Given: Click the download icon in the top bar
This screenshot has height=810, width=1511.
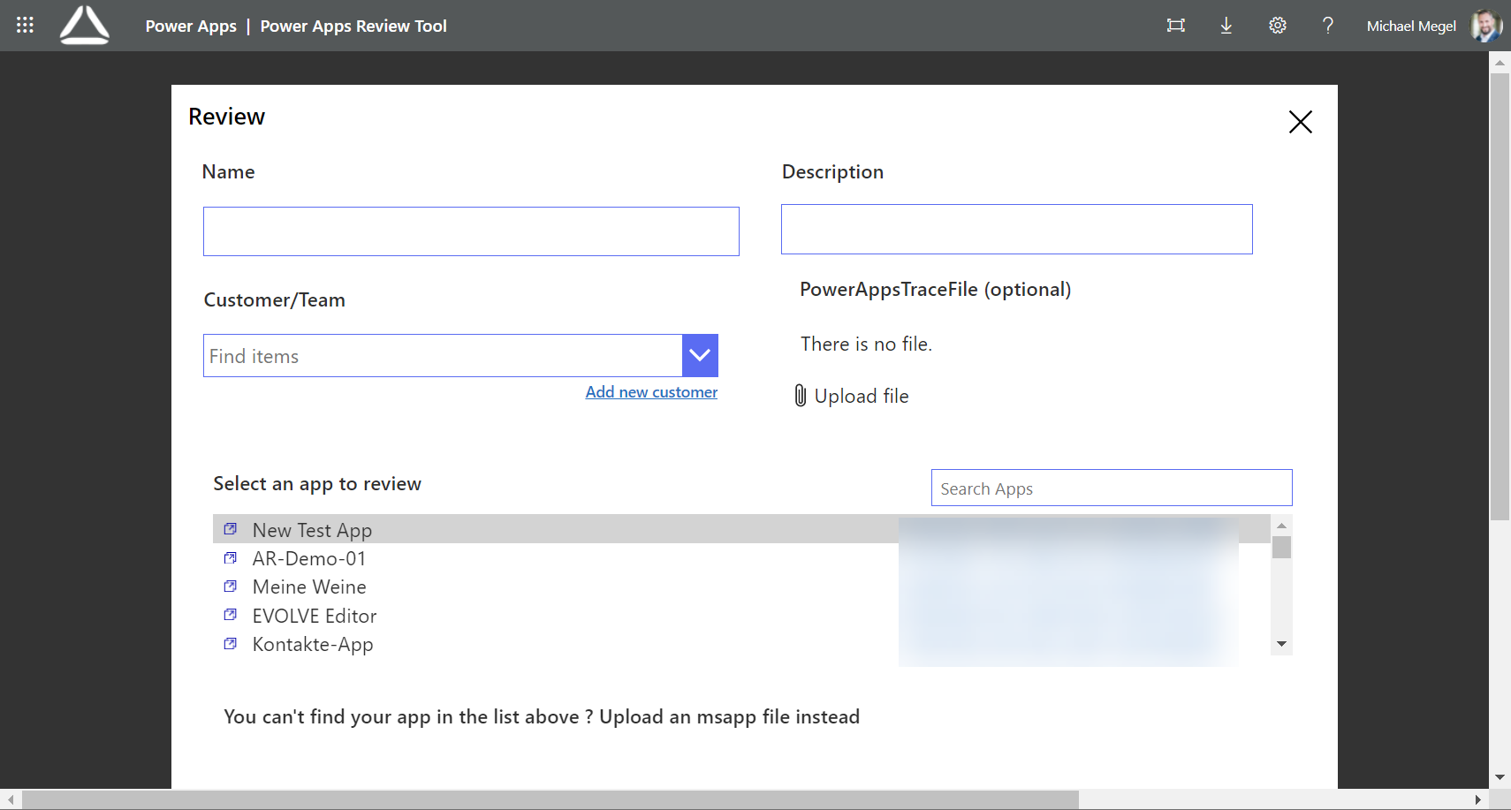Looking at the screenshot, I should coord(1226,26).
